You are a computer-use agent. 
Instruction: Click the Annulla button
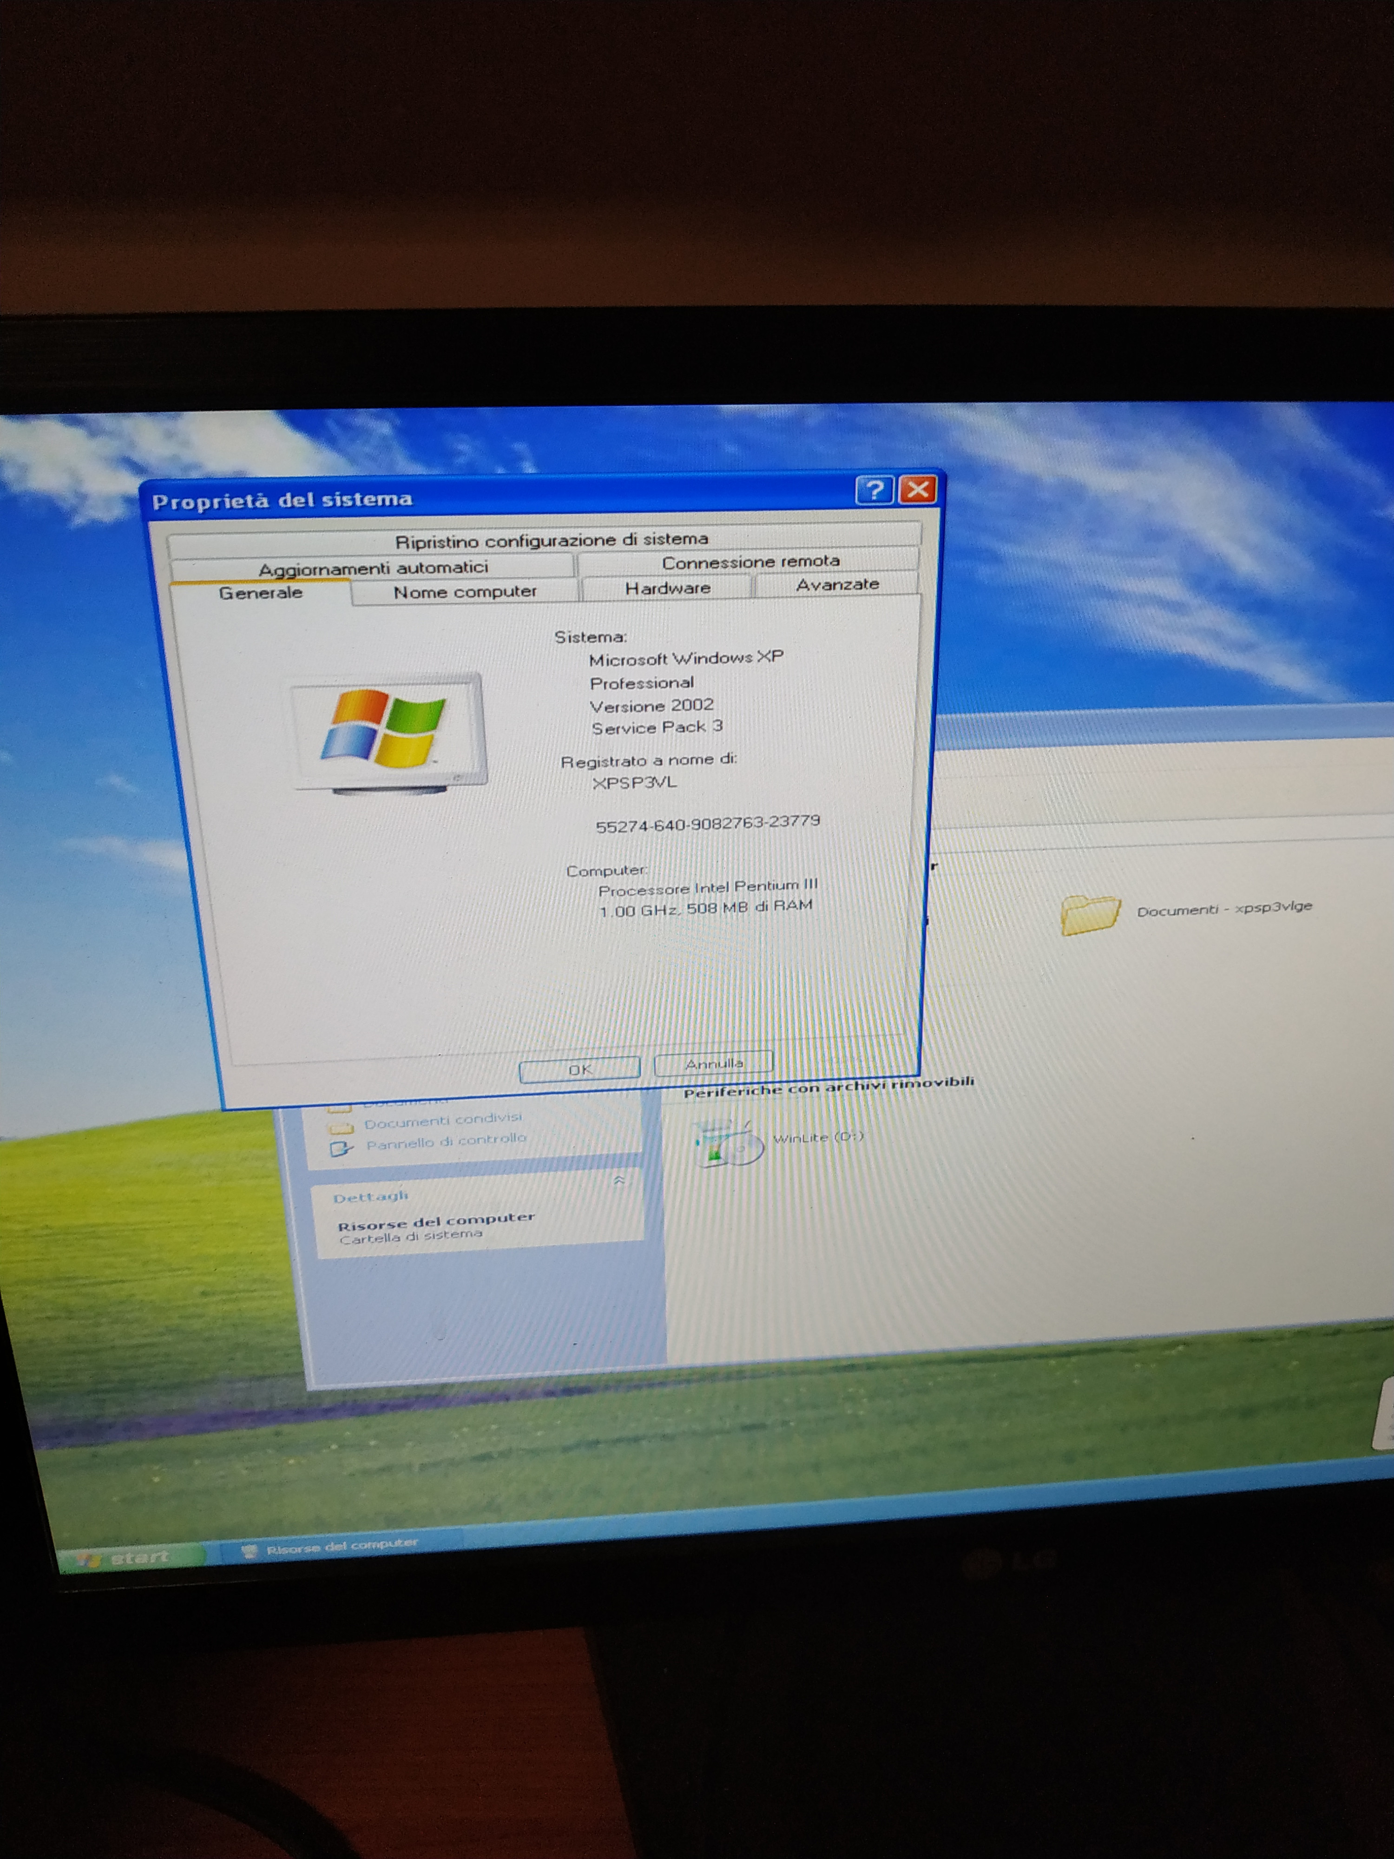pos(713,1063)
